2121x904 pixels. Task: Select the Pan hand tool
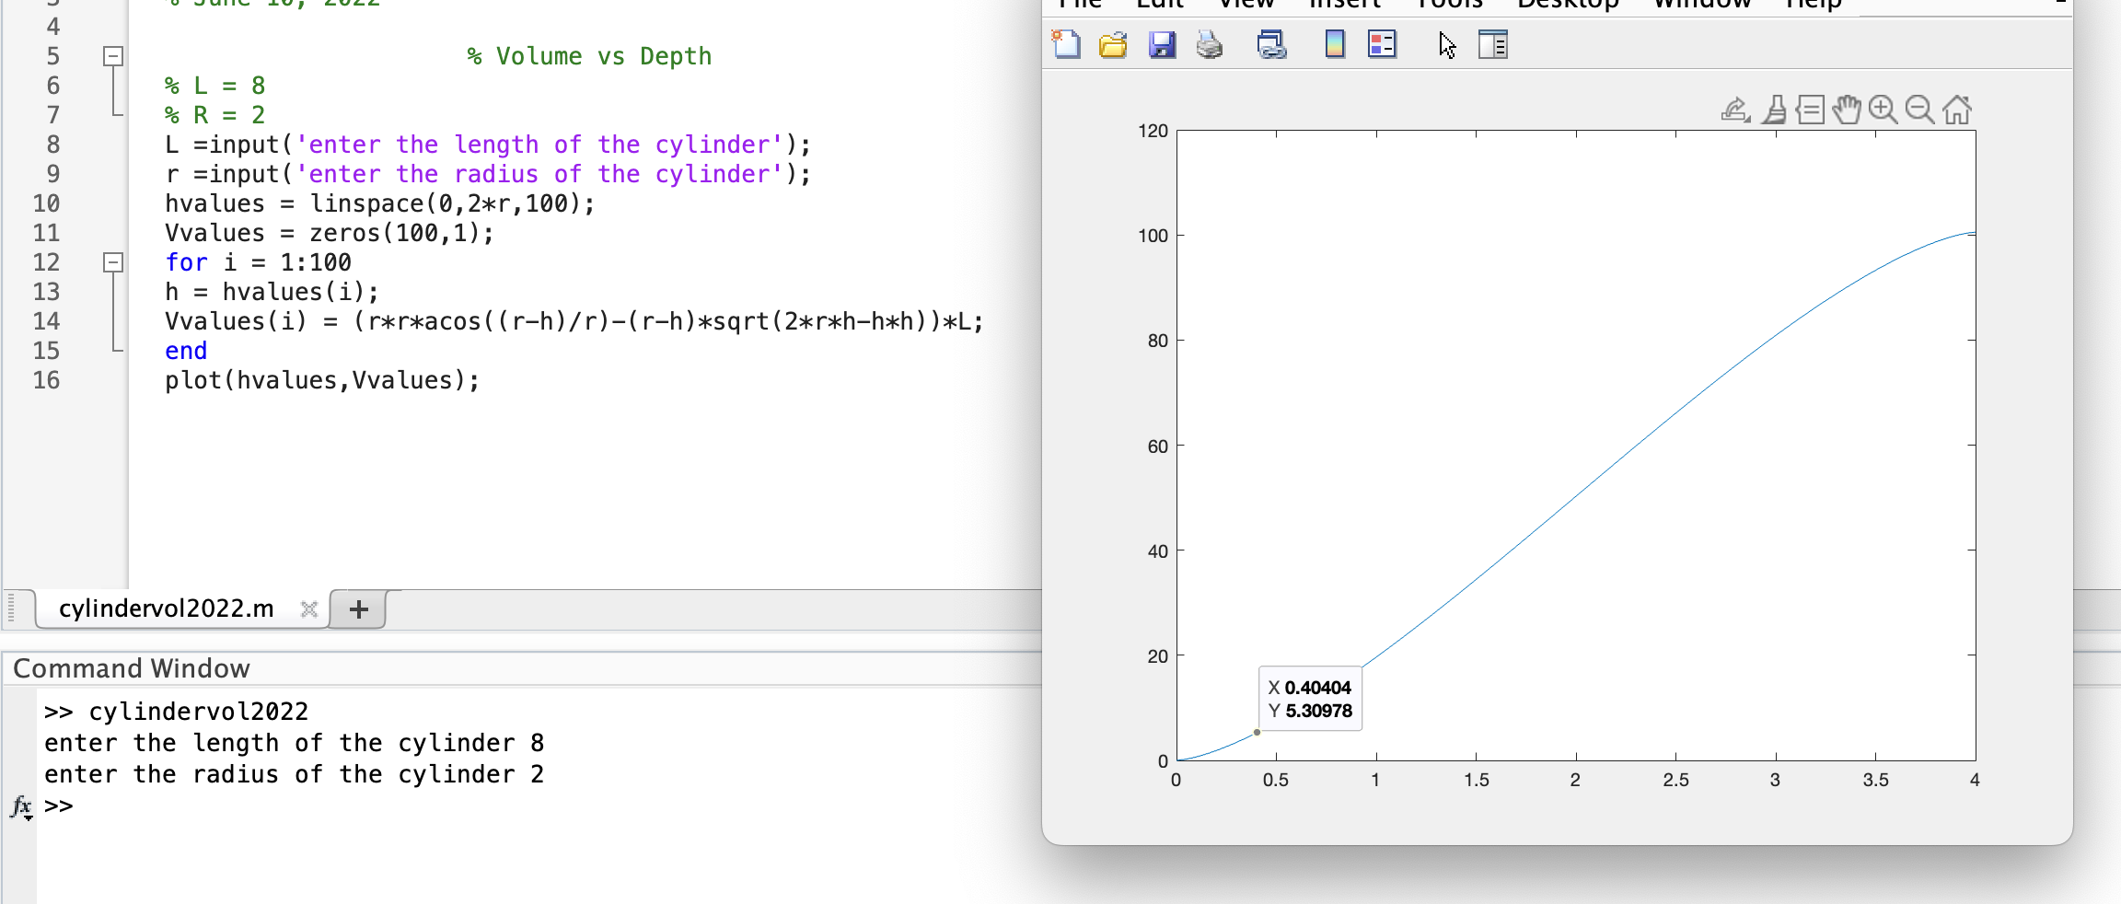(x=1847, y=110)
